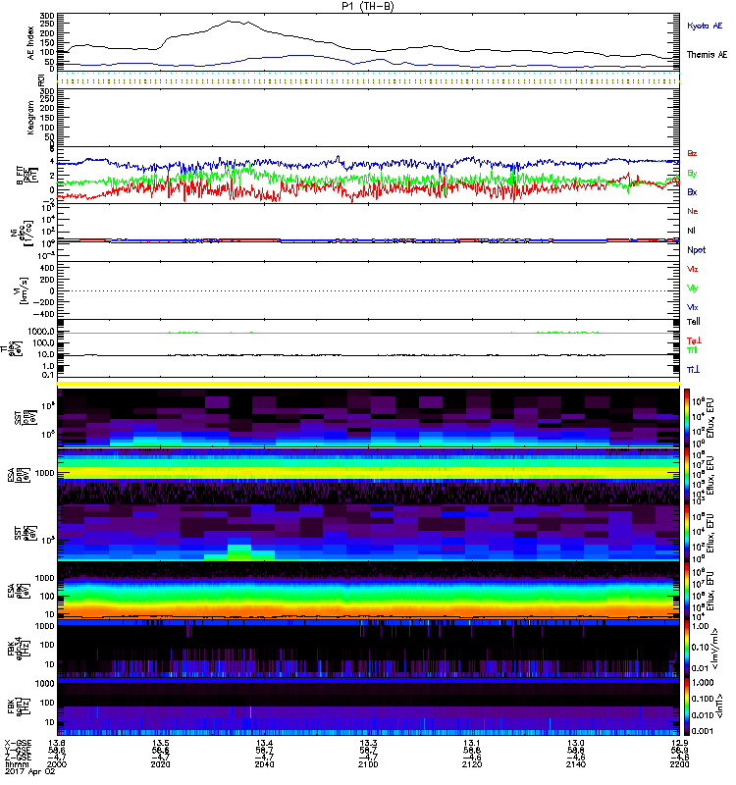Image resolution: width=736 pixels, height=785 pixels.
Task: Click the ESA electrons Eflux color bar
Action: pyautogui.click(x=687, y=591)
